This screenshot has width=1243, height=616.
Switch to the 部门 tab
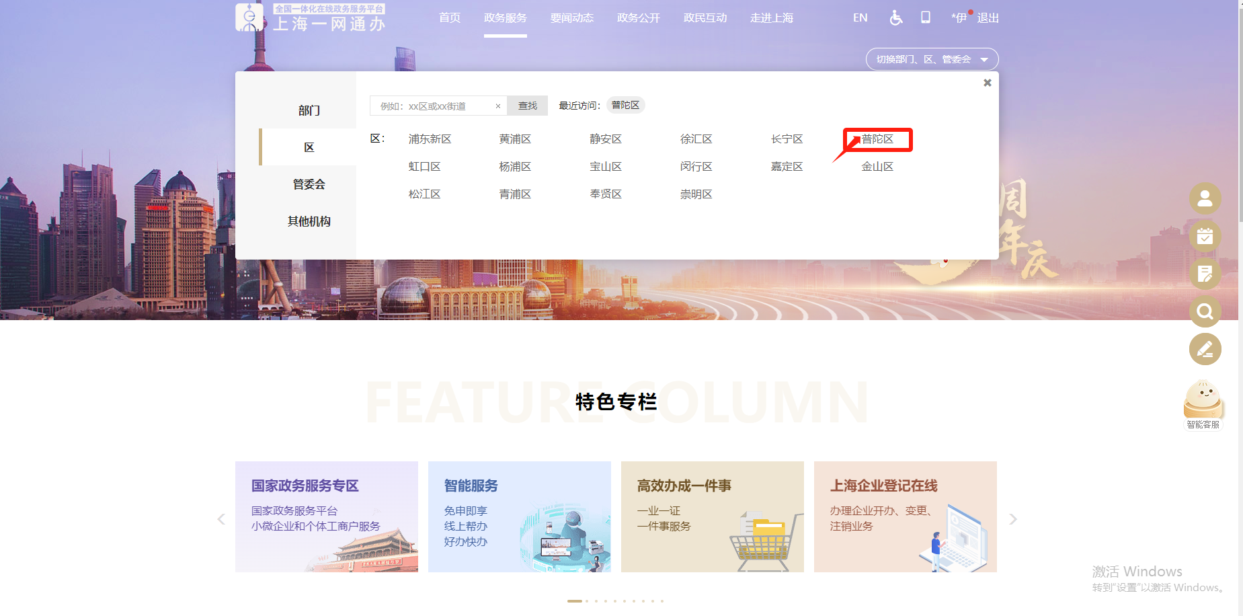(309, 110)
